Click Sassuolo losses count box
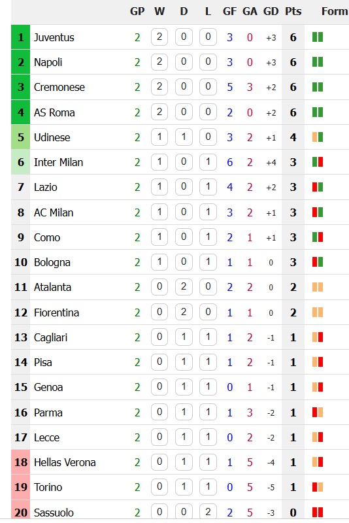349x523 pixels. pyautogui.click(x=208, y=512)
